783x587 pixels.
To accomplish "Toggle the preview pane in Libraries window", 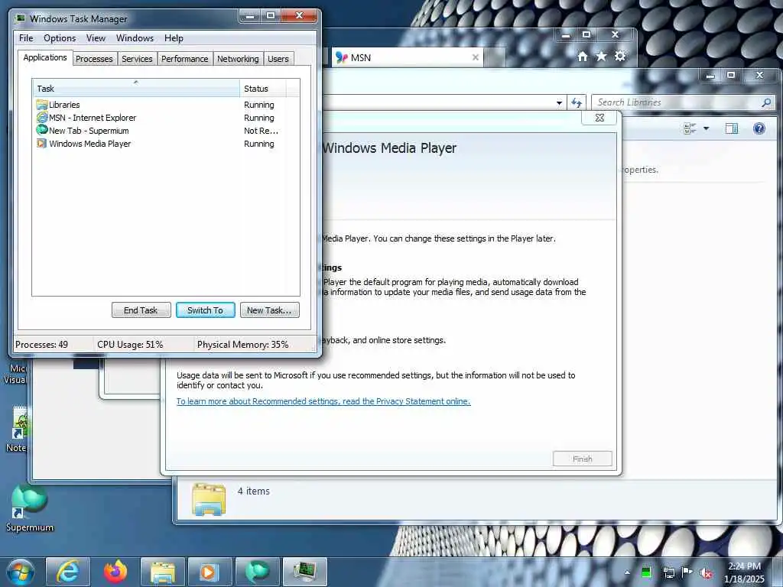I will pos(732,128).
